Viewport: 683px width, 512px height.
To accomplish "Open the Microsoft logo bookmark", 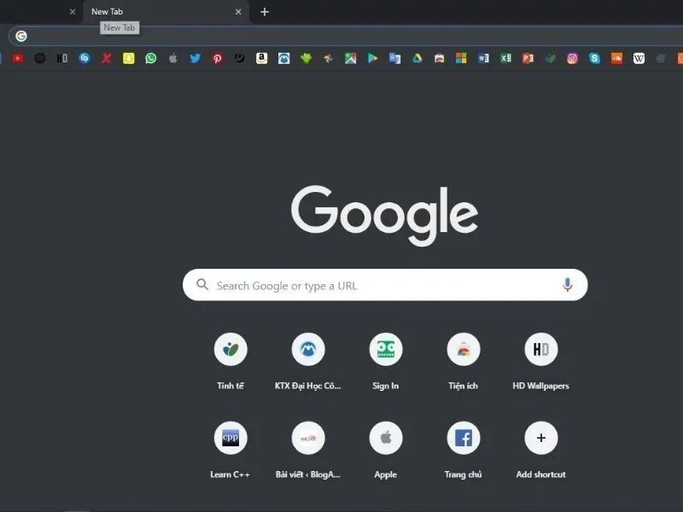I will [461, 58].
